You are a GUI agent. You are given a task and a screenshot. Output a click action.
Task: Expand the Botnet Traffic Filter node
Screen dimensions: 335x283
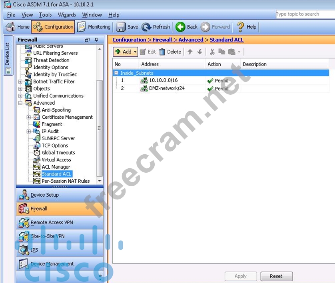click(20, 82)
